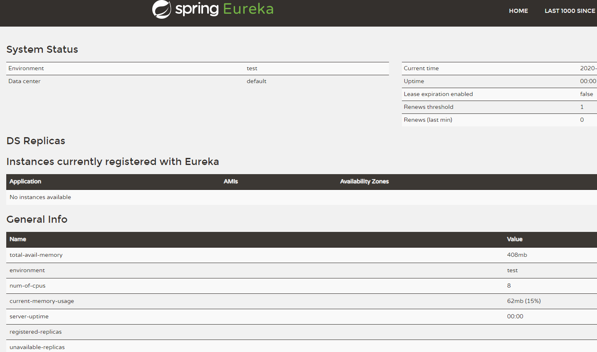Select the "Renews (last min)" label
The height and width of the screenshot is (352, 597).
pos(428,120)
